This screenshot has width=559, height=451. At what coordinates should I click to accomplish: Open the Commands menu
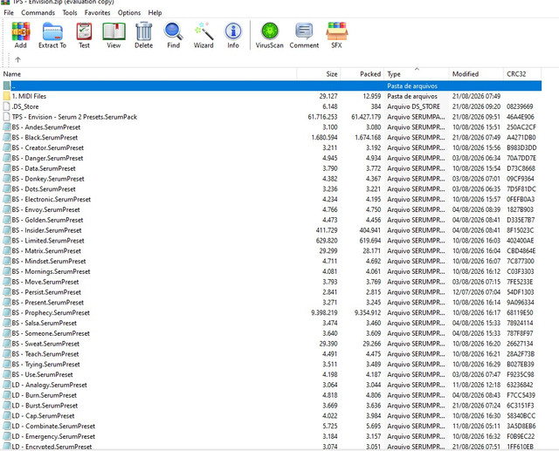(38, 12)
